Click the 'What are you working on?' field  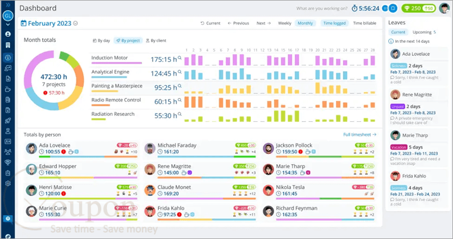322,9
